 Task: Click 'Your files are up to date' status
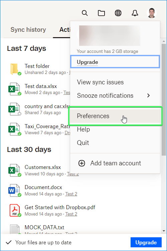pyautogui.click(x=43, y=242)
